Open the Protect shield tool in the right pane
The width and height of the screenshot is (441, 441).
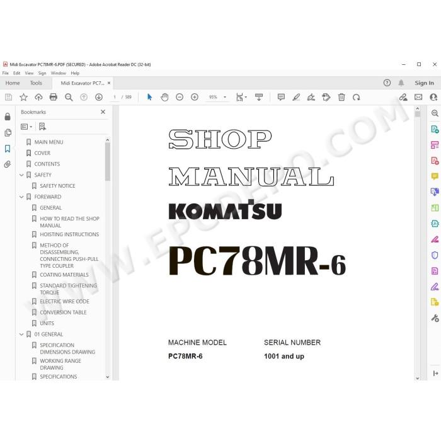pyautogui.click(x=435, y=255)
